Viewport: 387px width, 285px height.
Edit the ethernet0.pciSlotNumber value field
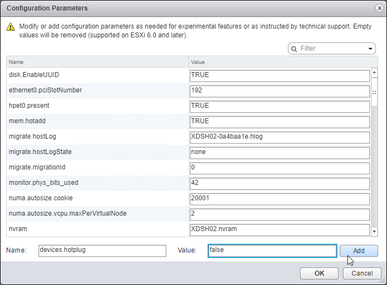[279, 90]
